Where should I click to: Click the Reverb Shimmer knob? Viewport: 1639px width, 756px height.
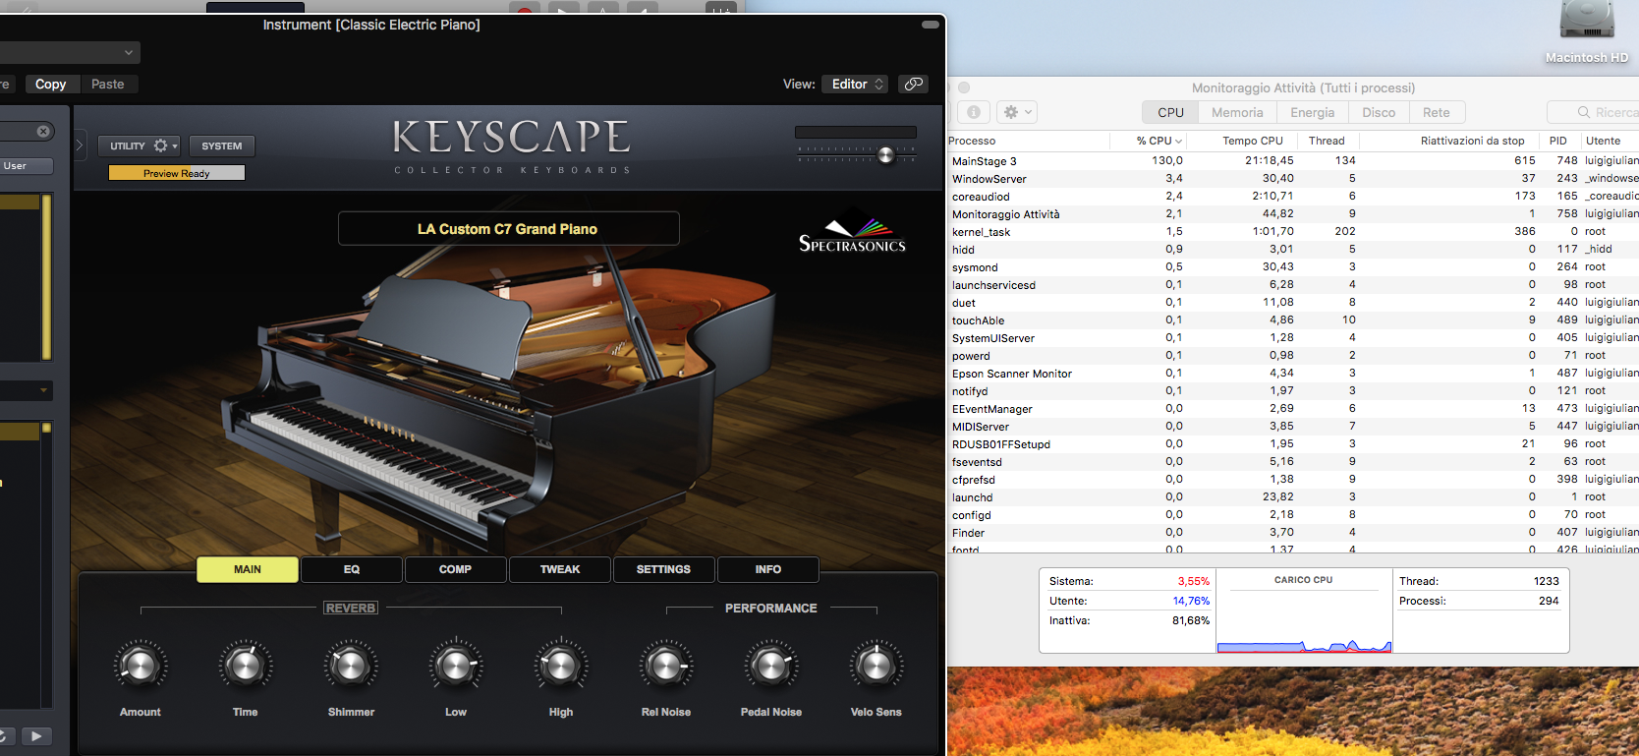350,666
